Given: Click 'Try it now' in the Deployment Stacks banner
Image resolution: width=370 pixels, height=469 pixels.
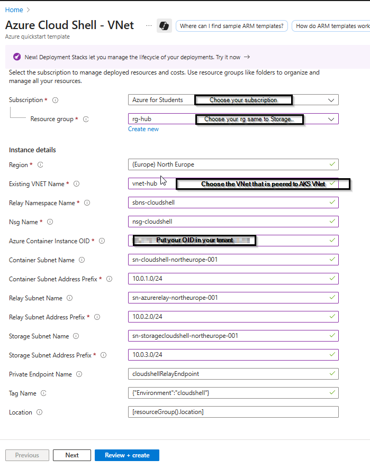Looking at the screenshot, I should coord(228,57).
